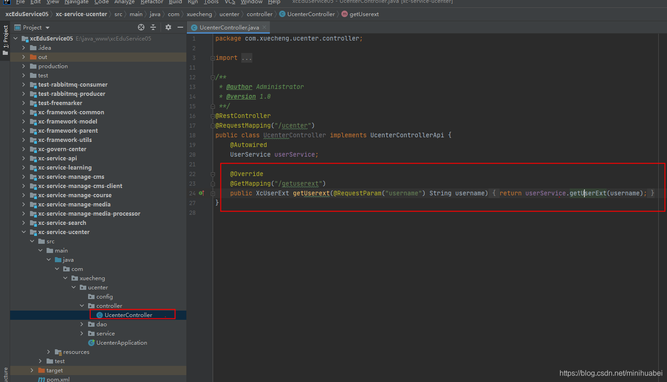Expand the .idea folder

click(x=24, y=48)
